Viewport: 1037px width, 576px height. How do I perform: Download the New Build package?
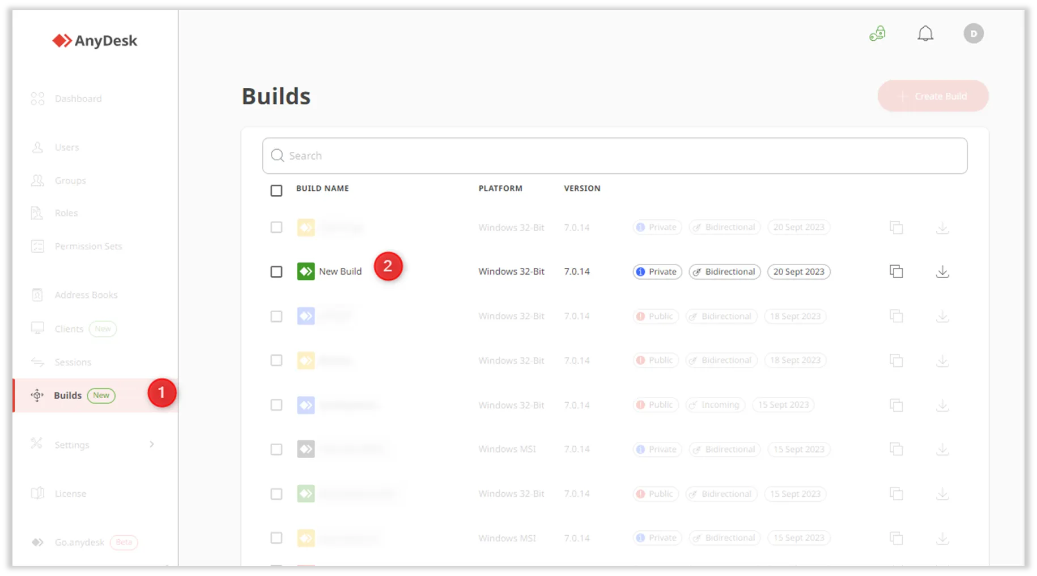(x=942, y=272)
